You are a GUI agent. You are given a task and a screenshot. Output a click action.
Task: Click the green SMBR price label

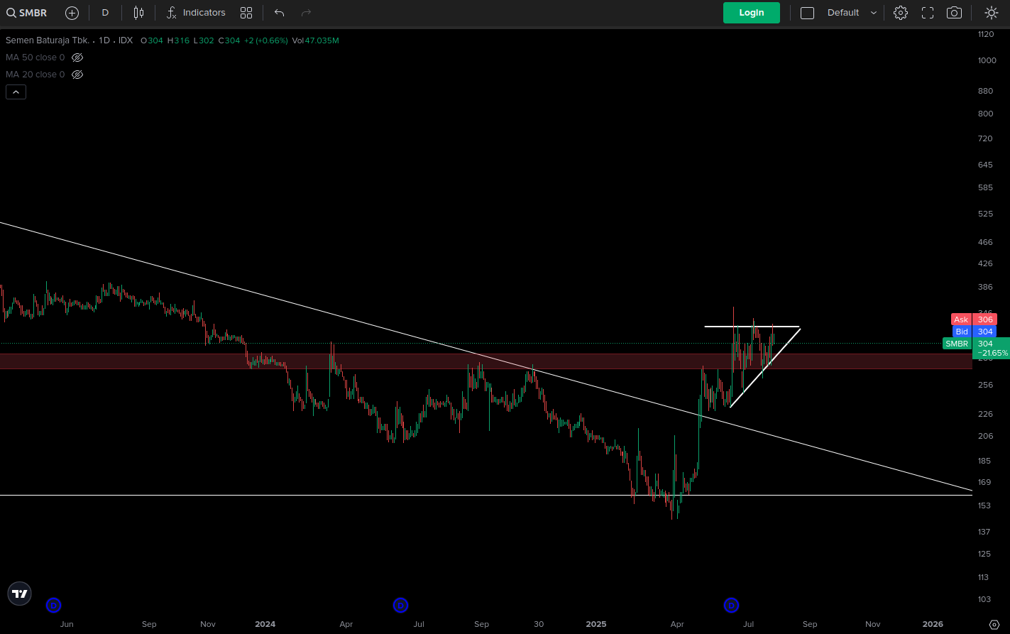click(x=957, y=344)
